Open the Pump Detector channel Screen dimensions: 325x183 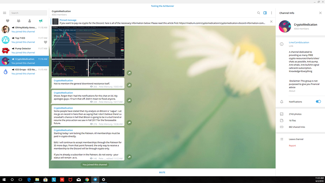tap(24, 50)
